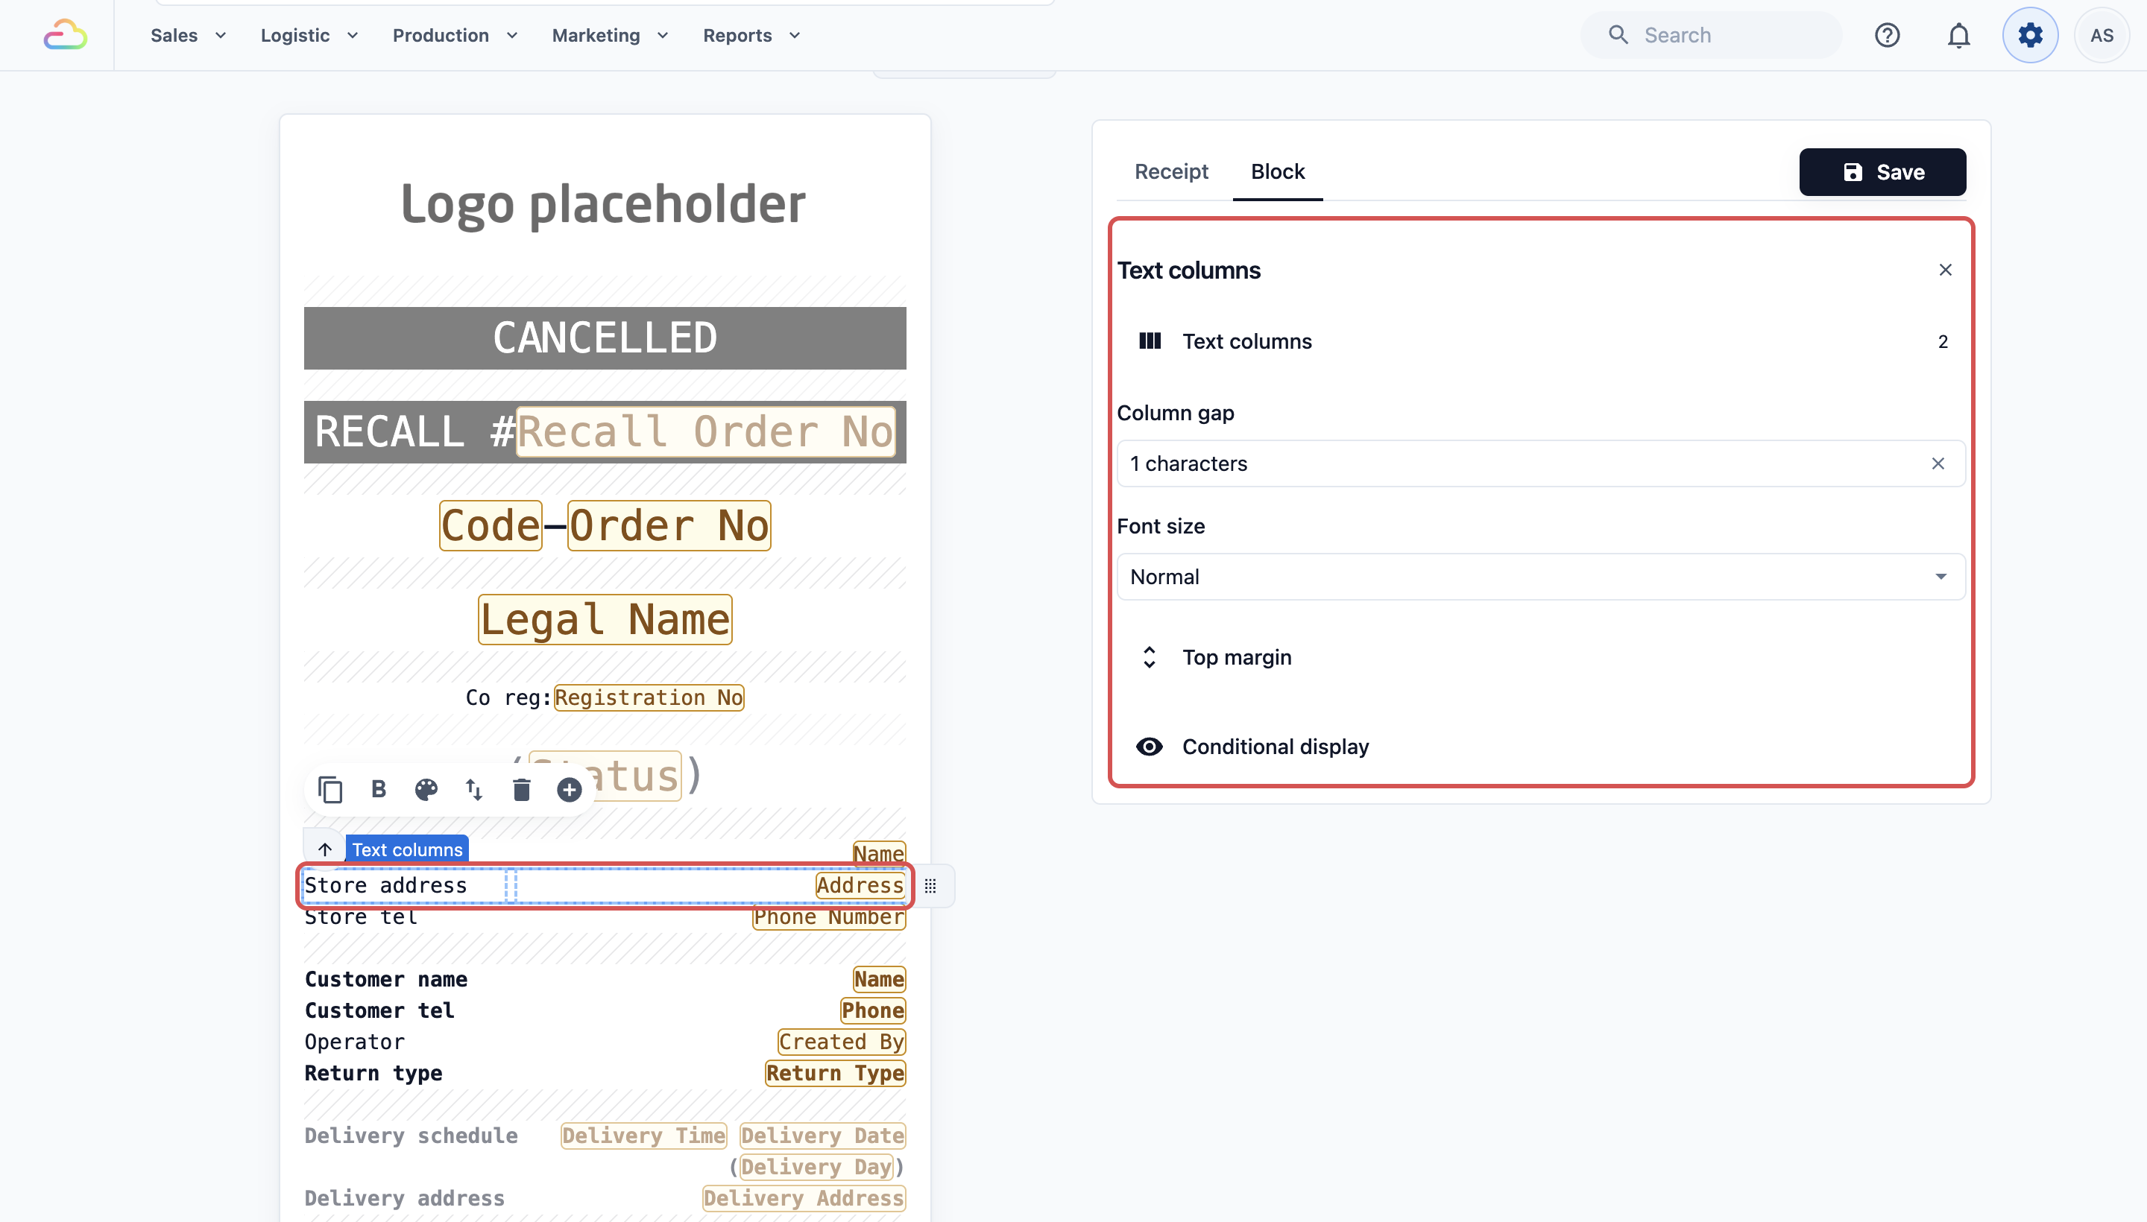Viewport: 2147px width, 1222px height.
Task: Grab the drag handle beside Store address
Action: (930, 885)
